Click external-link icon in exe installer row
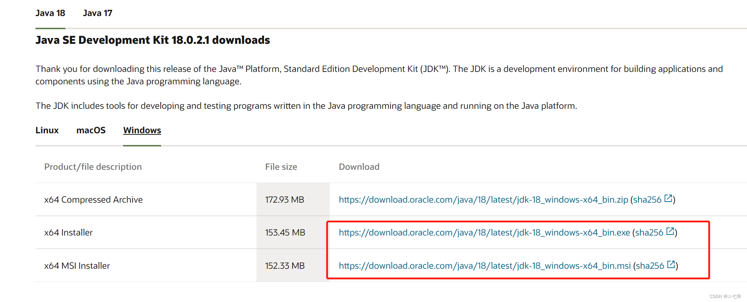The width and height of the screenshot is (747, 302). [x=670, y=231]
